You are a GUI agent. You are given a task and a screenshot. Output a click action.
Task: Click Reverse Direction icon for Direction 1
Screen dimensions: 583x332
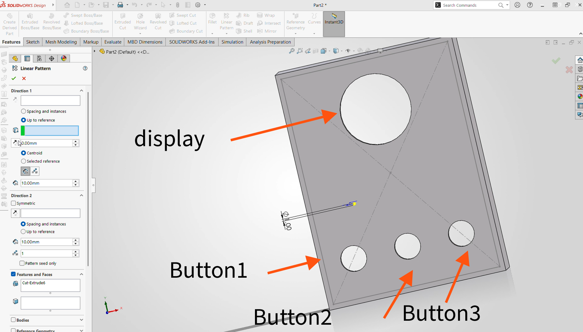[x=15, y=99]
